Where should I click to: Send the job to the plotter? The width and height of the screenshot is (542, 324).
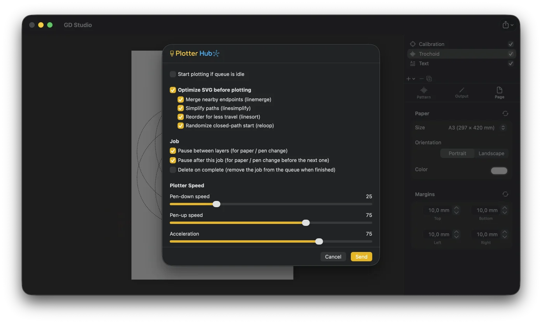[x=361, y=257]
